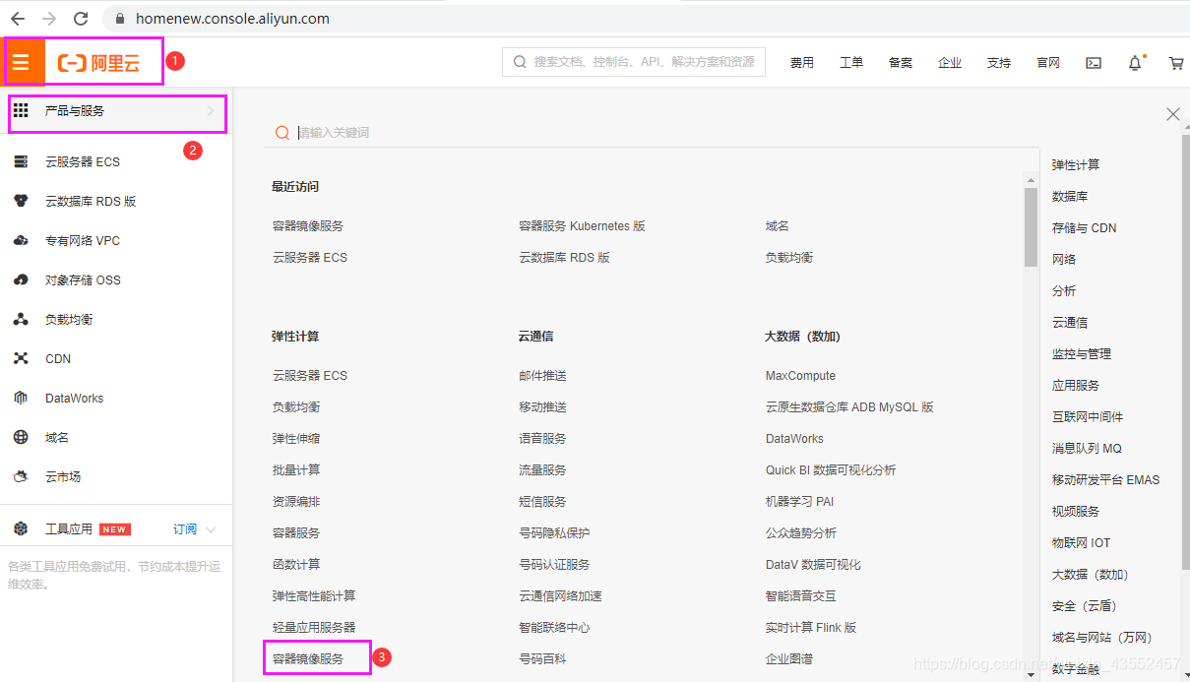Open the 工单 menu
Screen dimensions: 1190x682
851,63
